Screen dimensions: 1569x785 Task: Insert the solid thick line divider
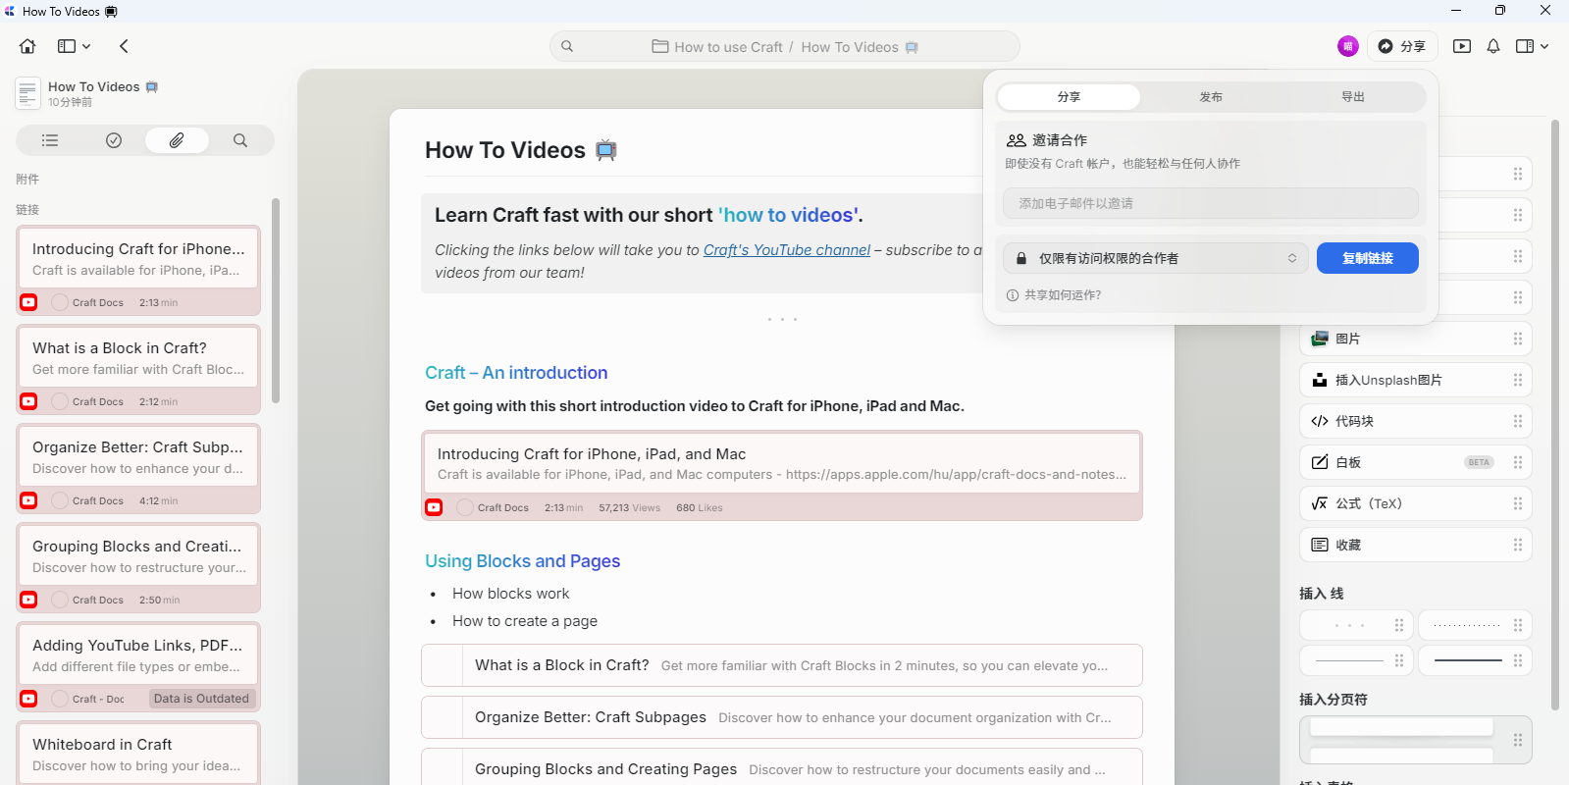(x=1467, y=660)
